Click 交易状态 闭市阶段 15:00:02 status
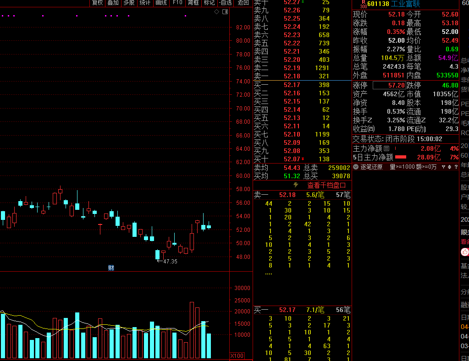This screenshot has height=361, width=469. click(x=397, y=139)
